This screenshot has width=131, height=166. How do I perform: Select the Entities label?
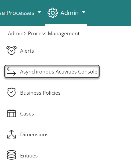coord(29,156)
